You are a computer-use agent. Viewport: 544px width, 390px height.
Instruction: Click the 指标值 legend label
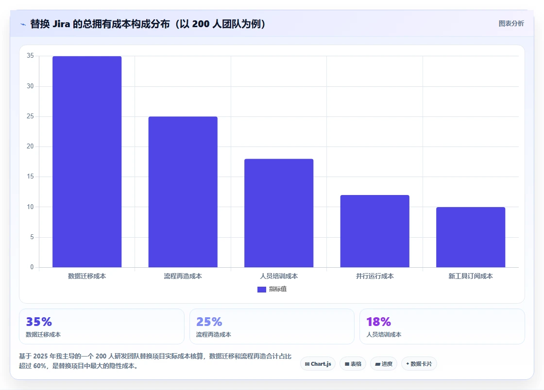(x=278, y=289)
